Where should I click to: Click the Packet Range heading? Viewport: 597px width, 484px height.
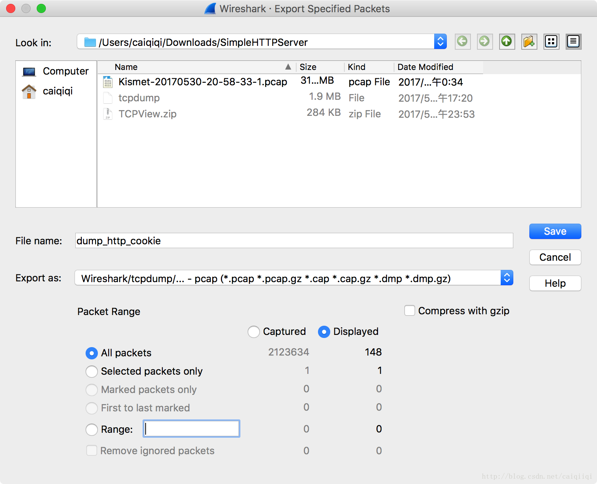(109, 312)
